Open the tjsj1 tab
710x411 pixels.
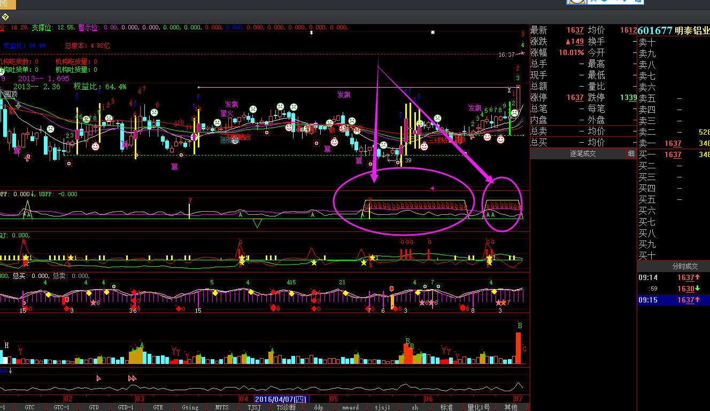(382, 407)
